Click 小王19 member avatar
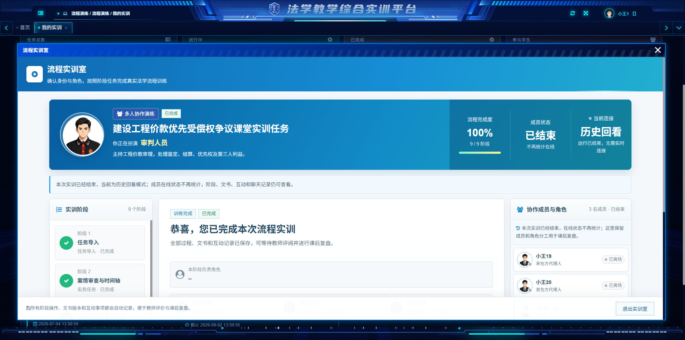Screen dimensions: 685x340 click(x=525, y=259)
